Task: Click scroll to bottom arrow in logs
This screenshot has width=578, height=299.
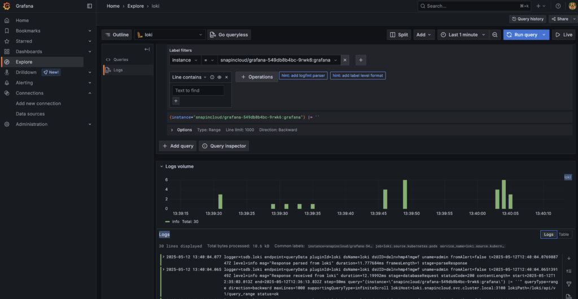Action: point(569,258)
